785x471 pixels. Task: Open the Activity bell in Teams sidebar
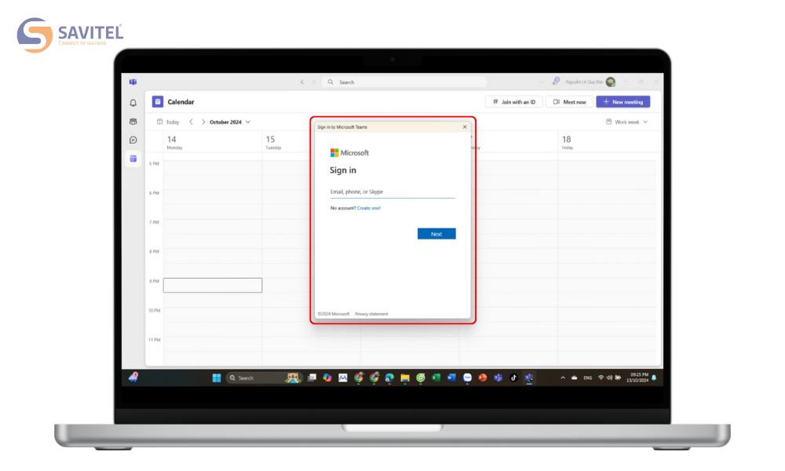point(133,103)
